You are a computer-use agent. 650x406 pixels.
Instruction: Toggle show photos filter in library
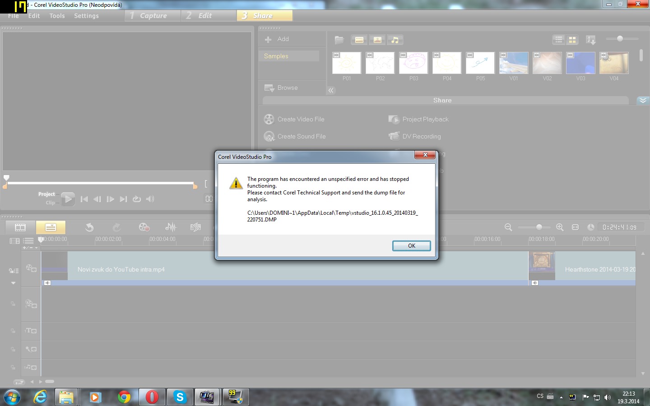377,40
